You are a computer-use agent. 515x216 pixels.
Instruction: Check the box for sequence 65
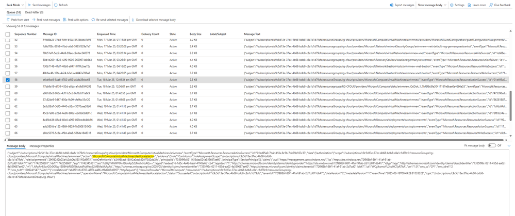(8, 126)
